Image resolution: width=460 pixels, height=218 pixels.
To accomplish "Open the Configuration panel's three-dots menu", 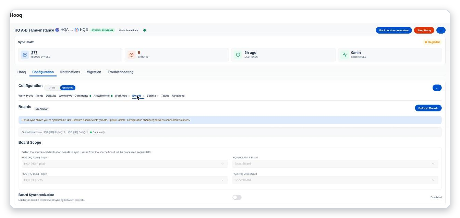I will [x=437, y=88].
